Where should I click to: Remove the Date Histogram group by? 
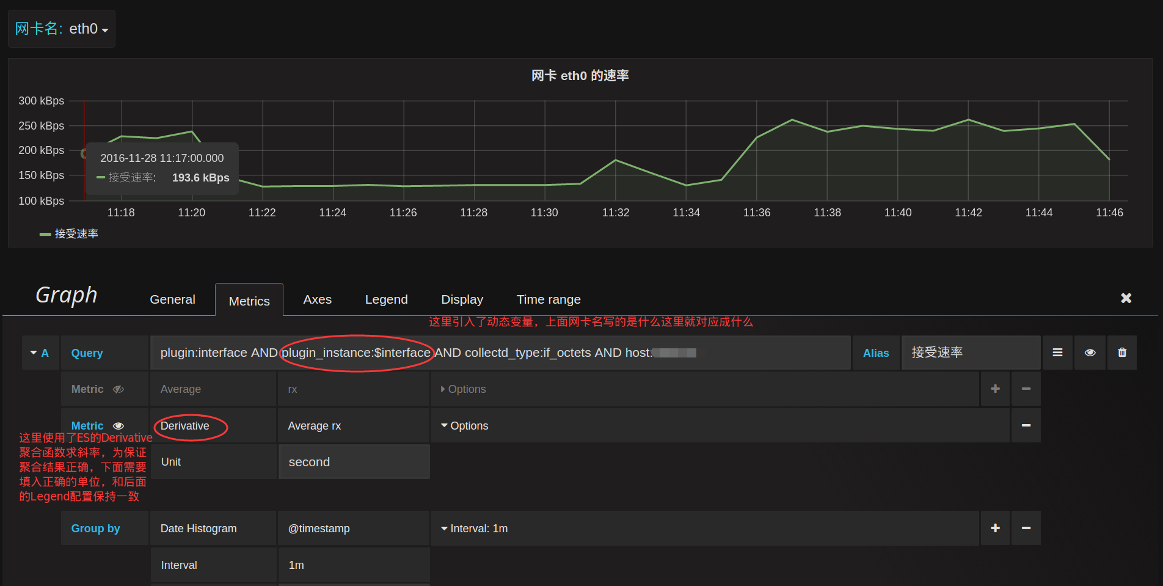click(1026, 528)
